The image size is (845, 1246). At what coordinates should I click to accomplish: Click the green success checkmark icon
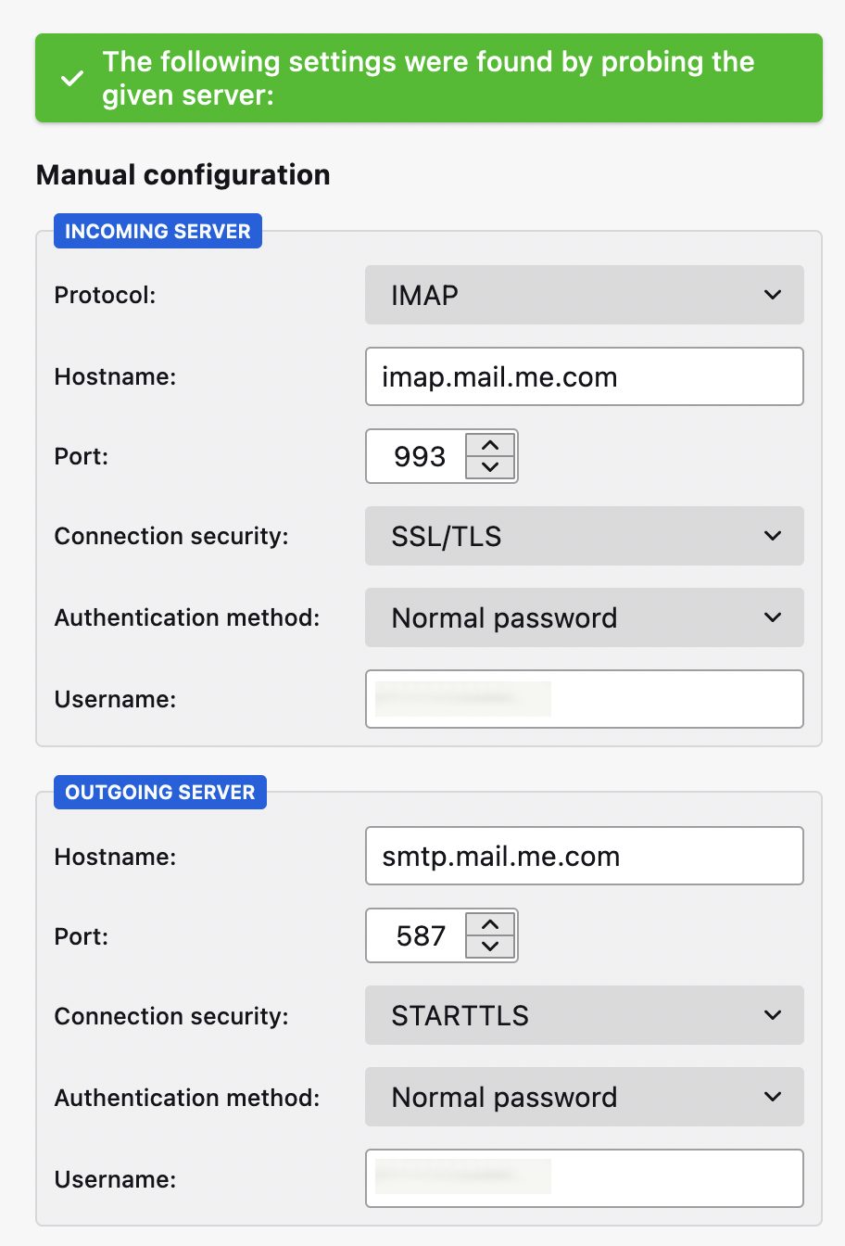pos(72,79)
